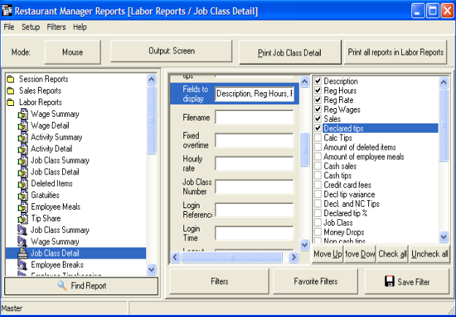Click the Gratuities report icon
The height and width of the screenshot is (317, 456).
[x=23, y=196]
